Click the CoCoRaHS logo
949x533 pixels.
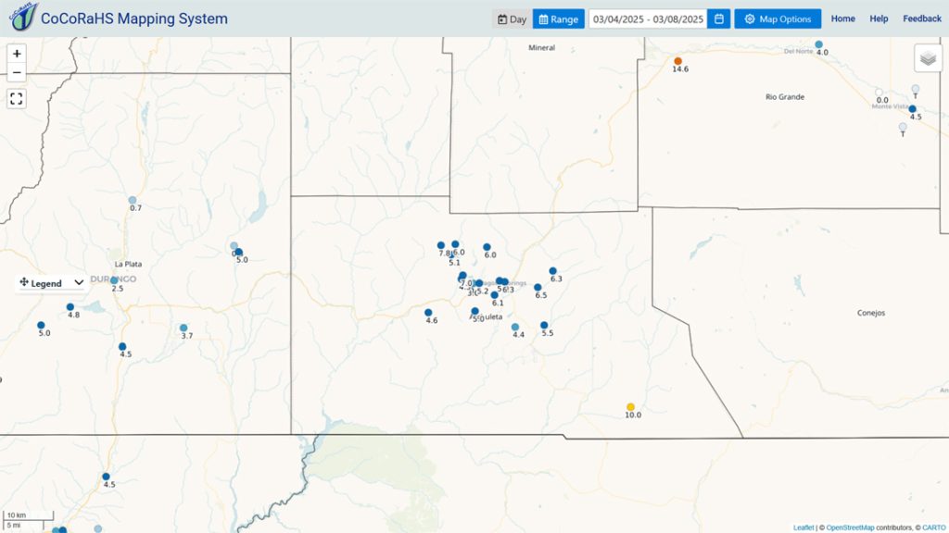[23, 17]
